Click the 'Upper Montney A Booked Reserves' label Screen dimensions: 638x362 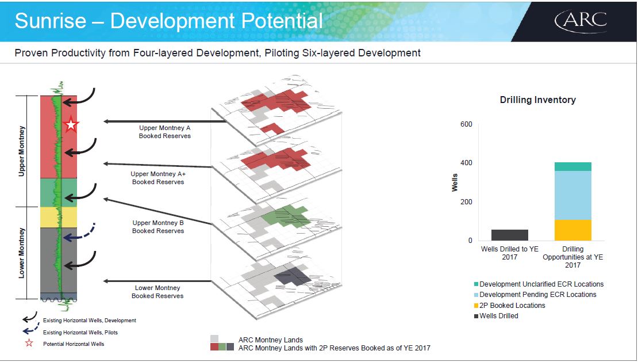(x=165, y=132)
